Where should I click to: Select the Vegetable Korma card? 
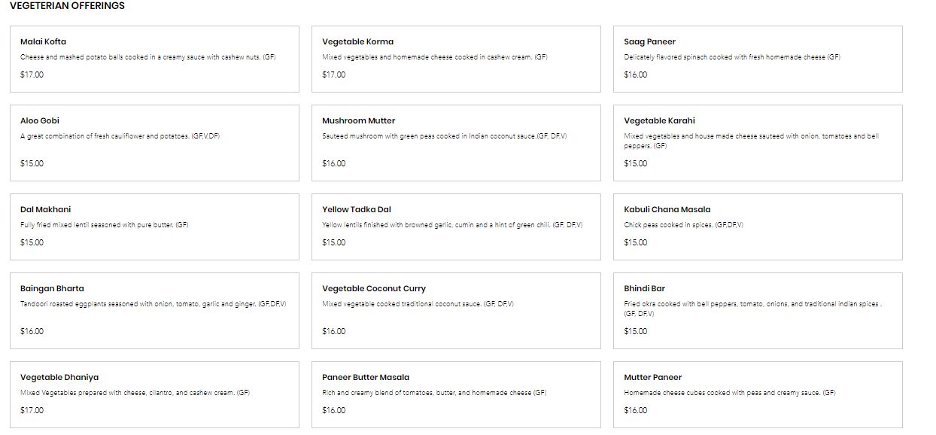coord(456,59)
